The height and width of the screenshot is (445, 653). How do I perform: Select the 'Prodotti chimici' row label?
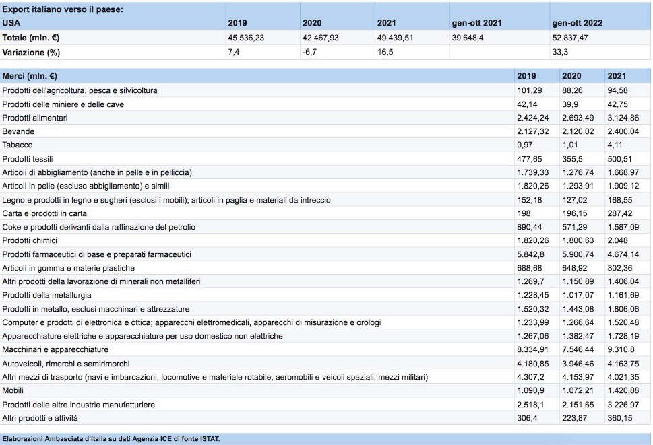[x=30, y=240]
